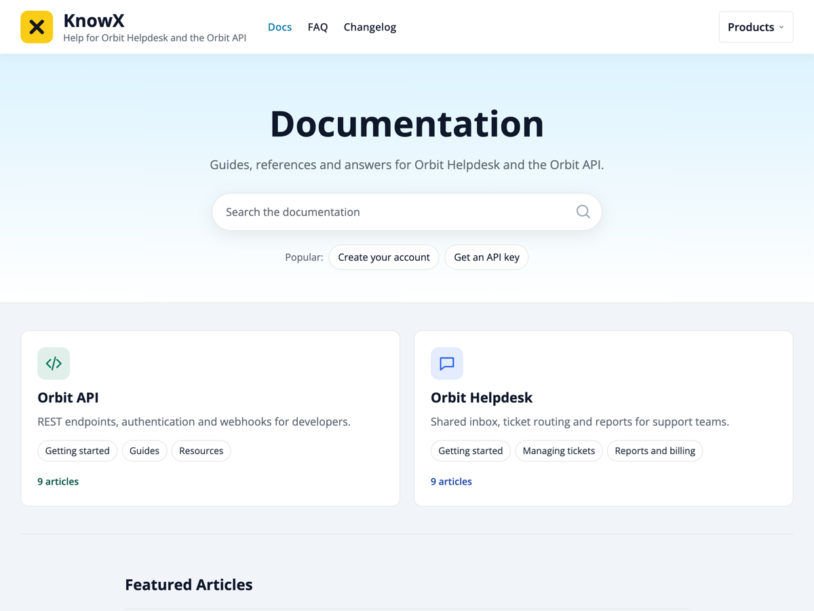Select the Create your account popular chip
814x611 pixels.
click(x=384, y=257)
